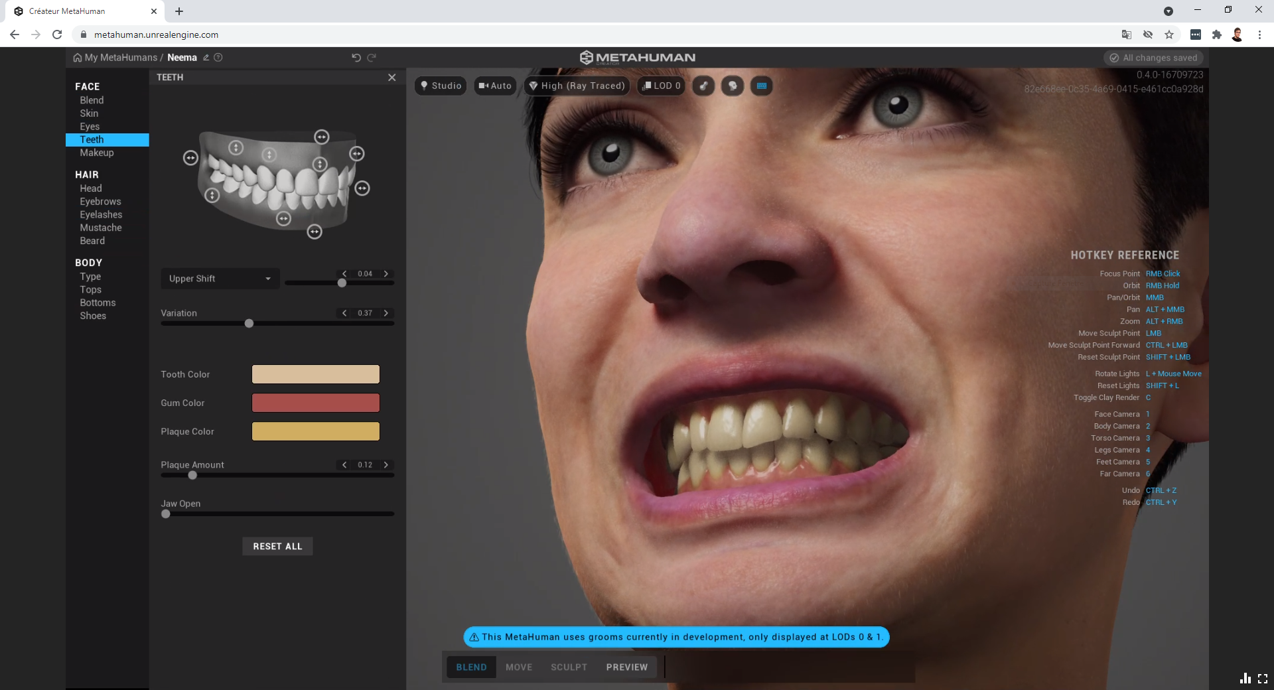Open the Makeup section under FACE
Viewport: 1274px width, 690px height.
click(x=97, y=153)
